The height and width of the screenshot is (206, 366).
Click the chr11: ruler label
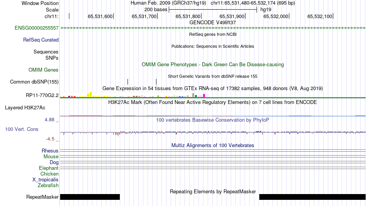pyautogui.click(x=52, y=16)
